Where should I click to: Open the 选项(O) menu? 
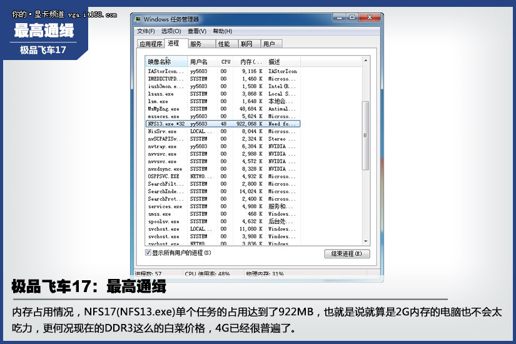(x=171, y=31)
